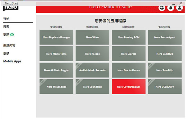Image resolution: width=186 pixels, height=119 pixels.
Task: Open notifications bell icon
Action: pyautogui.click(x=171, y=8)
